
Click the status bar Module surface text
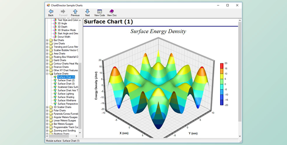click(63, 141)
